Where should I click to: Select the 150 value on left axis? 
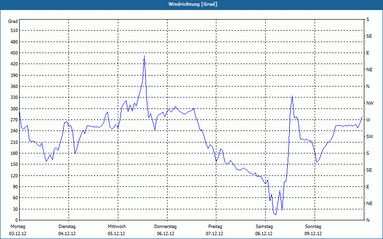click(x=14, y=164)
